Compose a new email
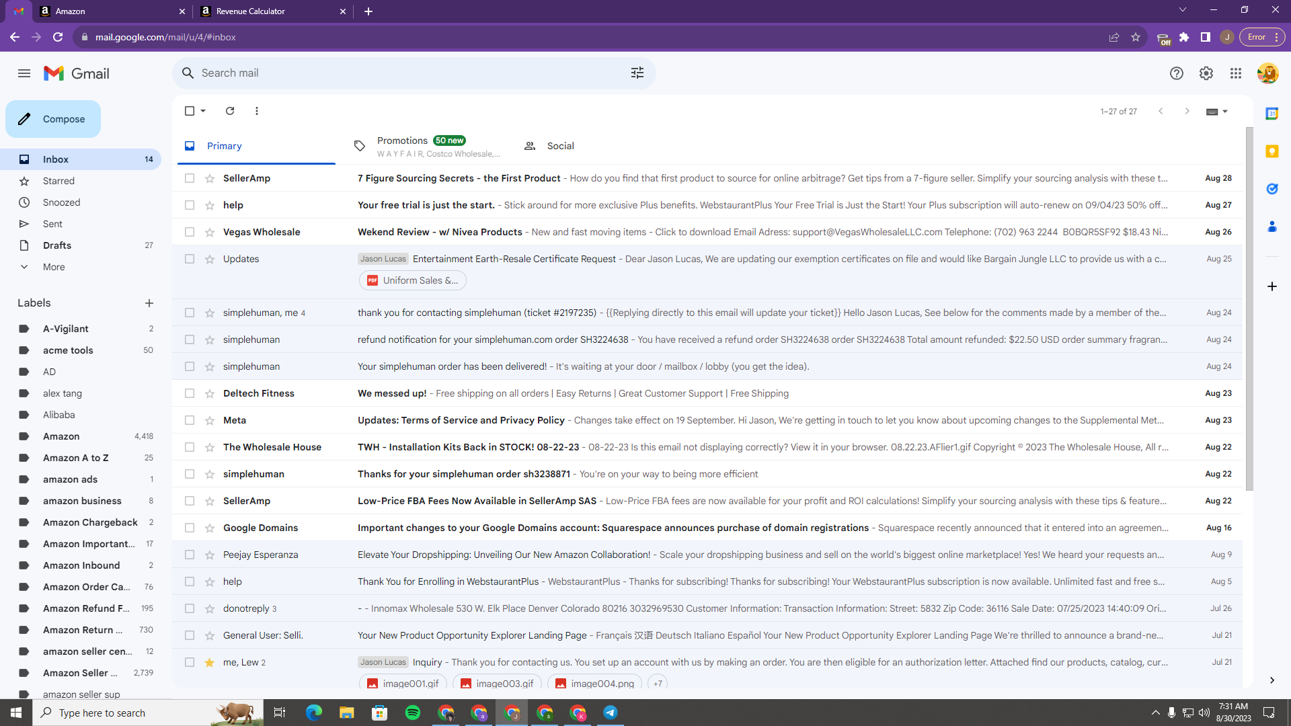The image size is (1291, 726). click(x=53, y=119)
